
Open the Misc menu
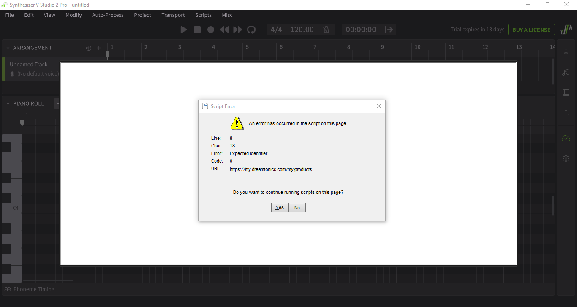[x=227, y=15]
